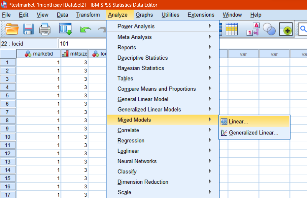The height and width of the screenshot is (198, 307).
Task: Select row number 7 header
Action: coord(8,112)
